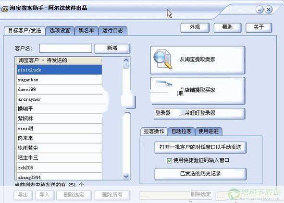Click 打开一批客户的对话窗口以手动发送
Viewport: 284px width, 203px height.
(x=200, y=147)
